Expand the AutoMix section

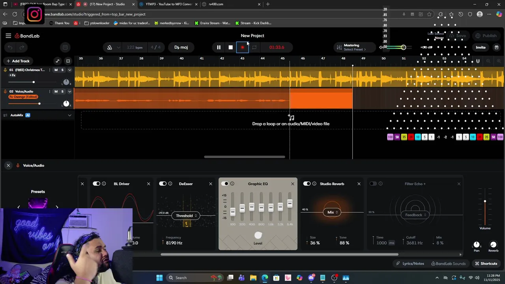coord(70,115)
